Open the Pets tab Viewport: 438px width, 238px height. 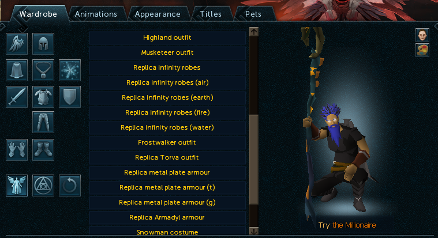click(253, 14)
